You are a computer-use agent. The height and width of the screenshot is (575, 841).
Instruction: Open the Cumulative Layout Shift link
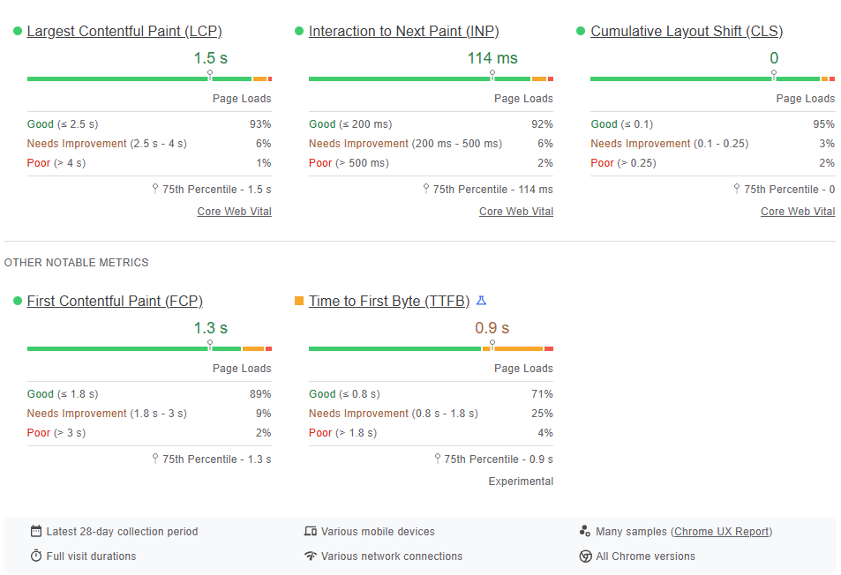(687, 31)
